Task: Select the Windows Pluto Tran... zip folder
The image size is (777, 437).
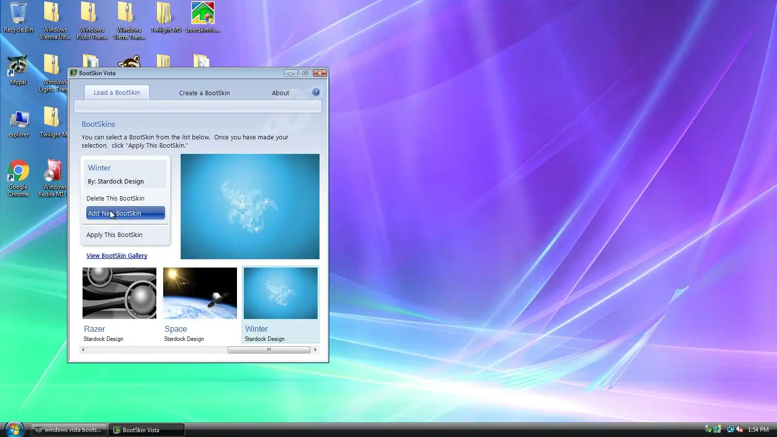Action: click(92, 20)
